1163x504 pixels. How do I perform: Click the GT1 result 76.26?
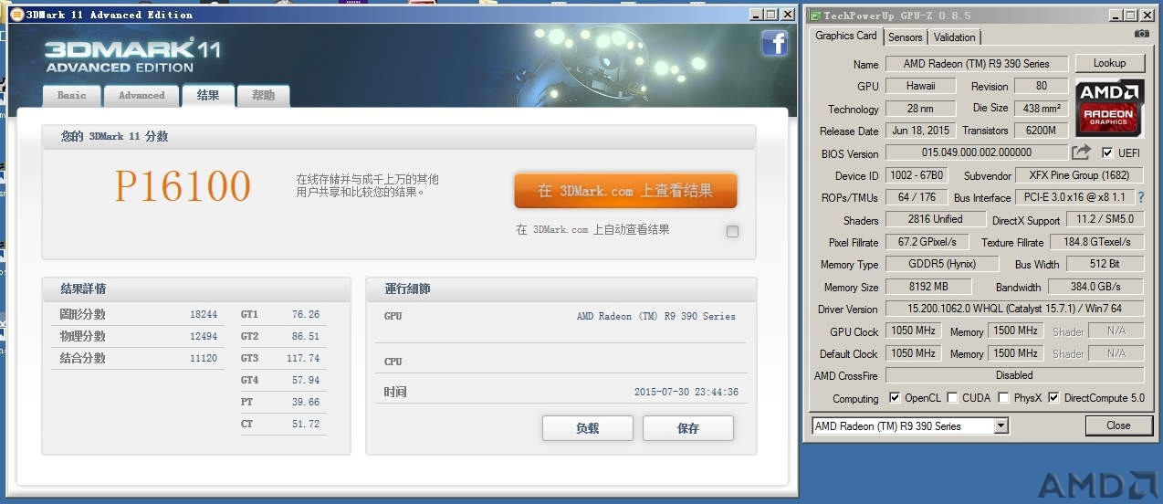(x=306, y=314)
